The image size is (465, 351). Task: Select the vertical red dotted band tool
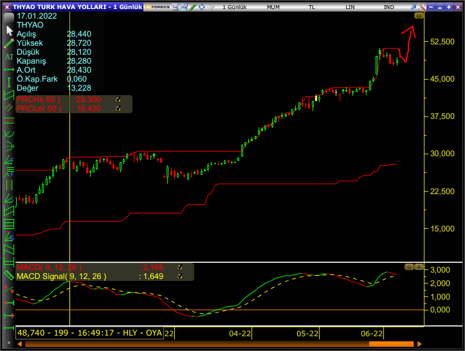(9, 185)
